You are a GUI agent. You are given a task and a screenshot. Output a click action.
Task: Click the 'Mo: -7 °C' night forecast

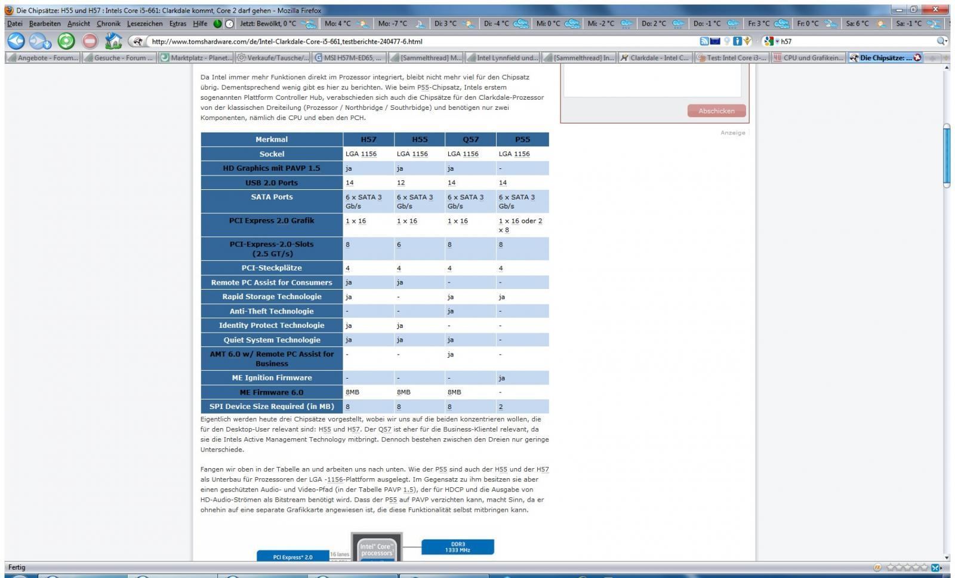(402, 24)
